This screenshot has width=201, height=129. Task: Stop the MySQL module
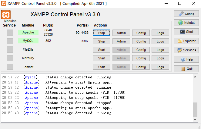[102, 41]
